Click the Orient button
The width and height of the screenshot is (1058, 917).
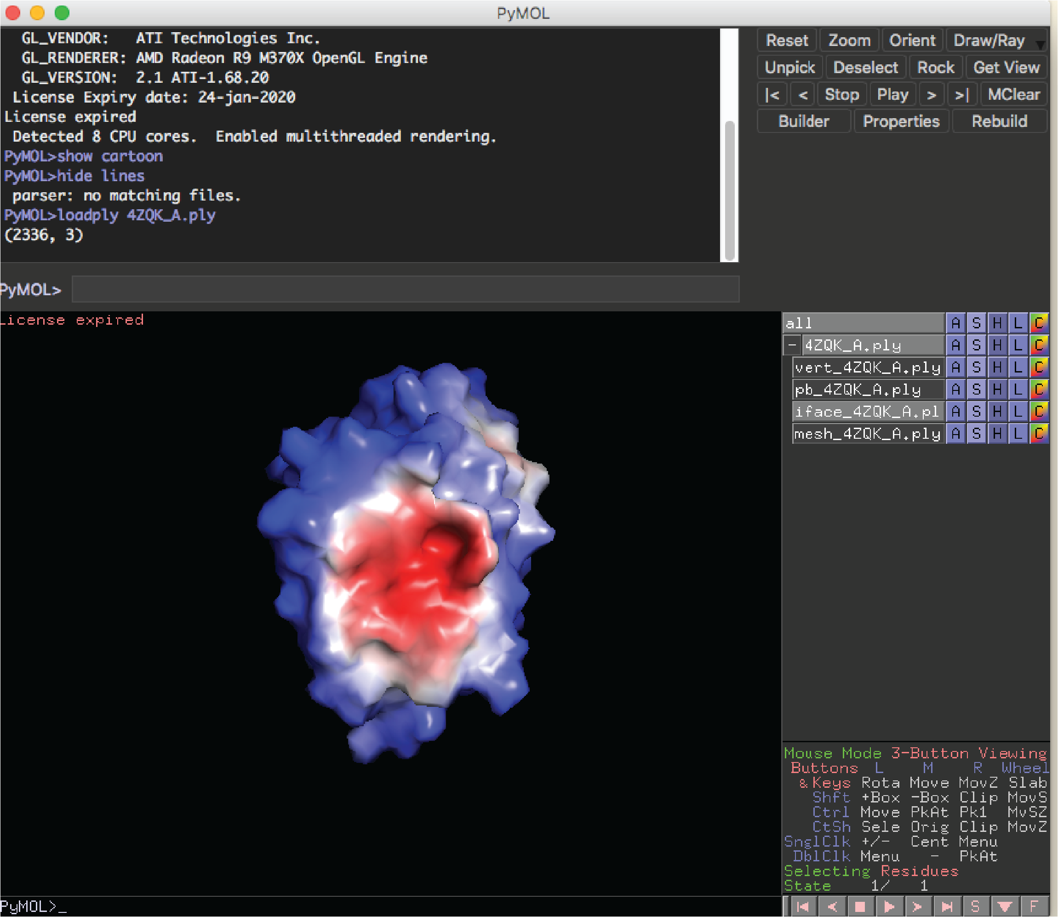912,40
